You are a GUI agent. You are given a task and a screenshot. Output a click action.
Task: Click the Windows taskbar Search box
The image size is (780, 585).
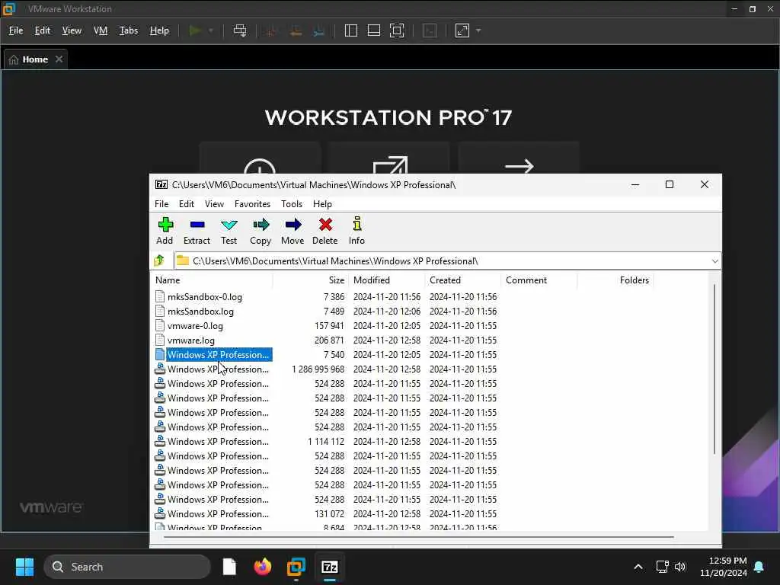[127, 567]
